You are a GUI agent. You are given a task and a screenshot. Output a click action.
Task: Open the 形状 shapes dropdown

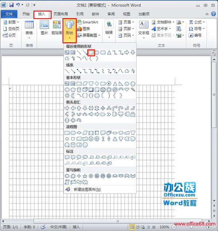pyautogui.click(x=69, y=29)
